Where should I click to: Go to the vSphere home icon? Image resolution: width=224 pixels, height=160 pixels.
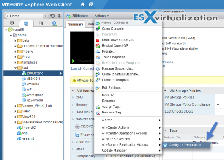click(82, 5)
